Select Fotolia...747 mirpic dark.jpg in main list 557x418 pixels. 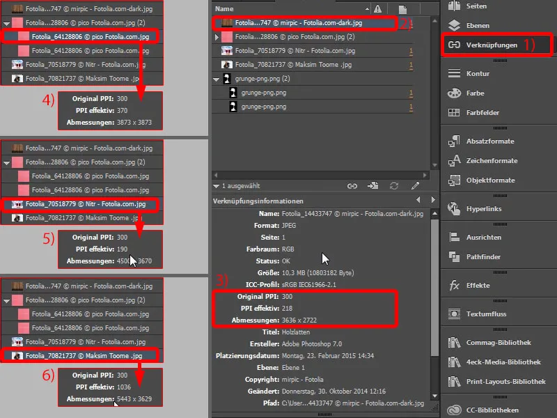click(305, 23)
